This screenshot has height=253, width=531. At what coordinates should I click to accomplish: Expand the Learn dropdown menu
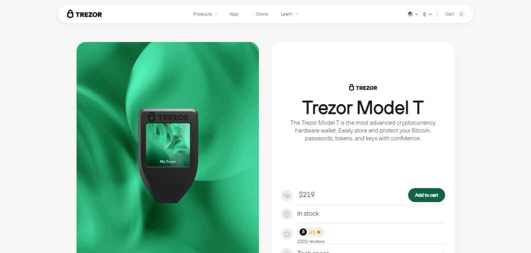tap(289, 14)
